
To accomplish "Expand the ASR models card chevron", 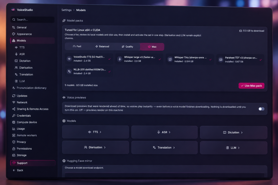I will click(170, 132).
